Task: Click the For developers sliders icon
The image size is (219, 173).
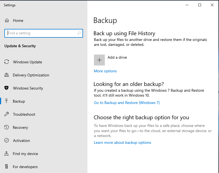Action: tap(7, 167)
